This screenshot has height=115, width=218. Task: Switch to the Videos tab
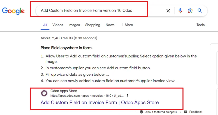pyautogui.click(x=58, y=25)
